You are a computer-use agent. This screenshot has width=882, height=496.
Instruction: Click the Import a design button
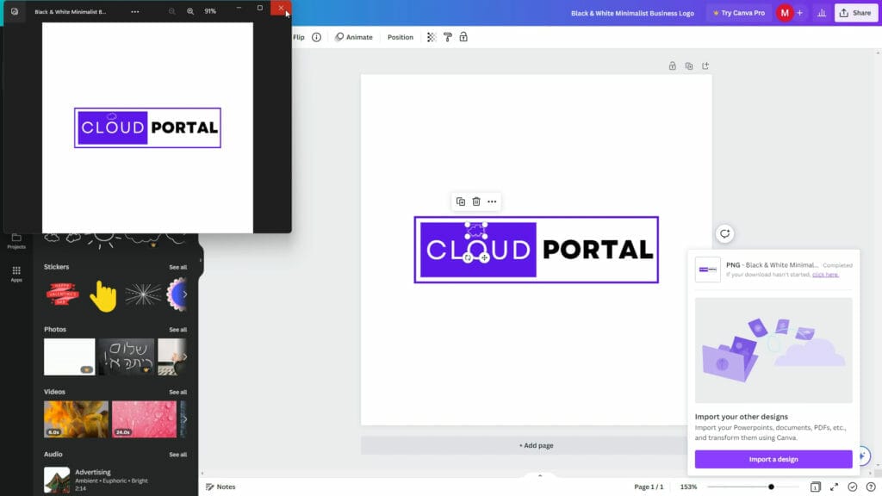click(773, 459)
